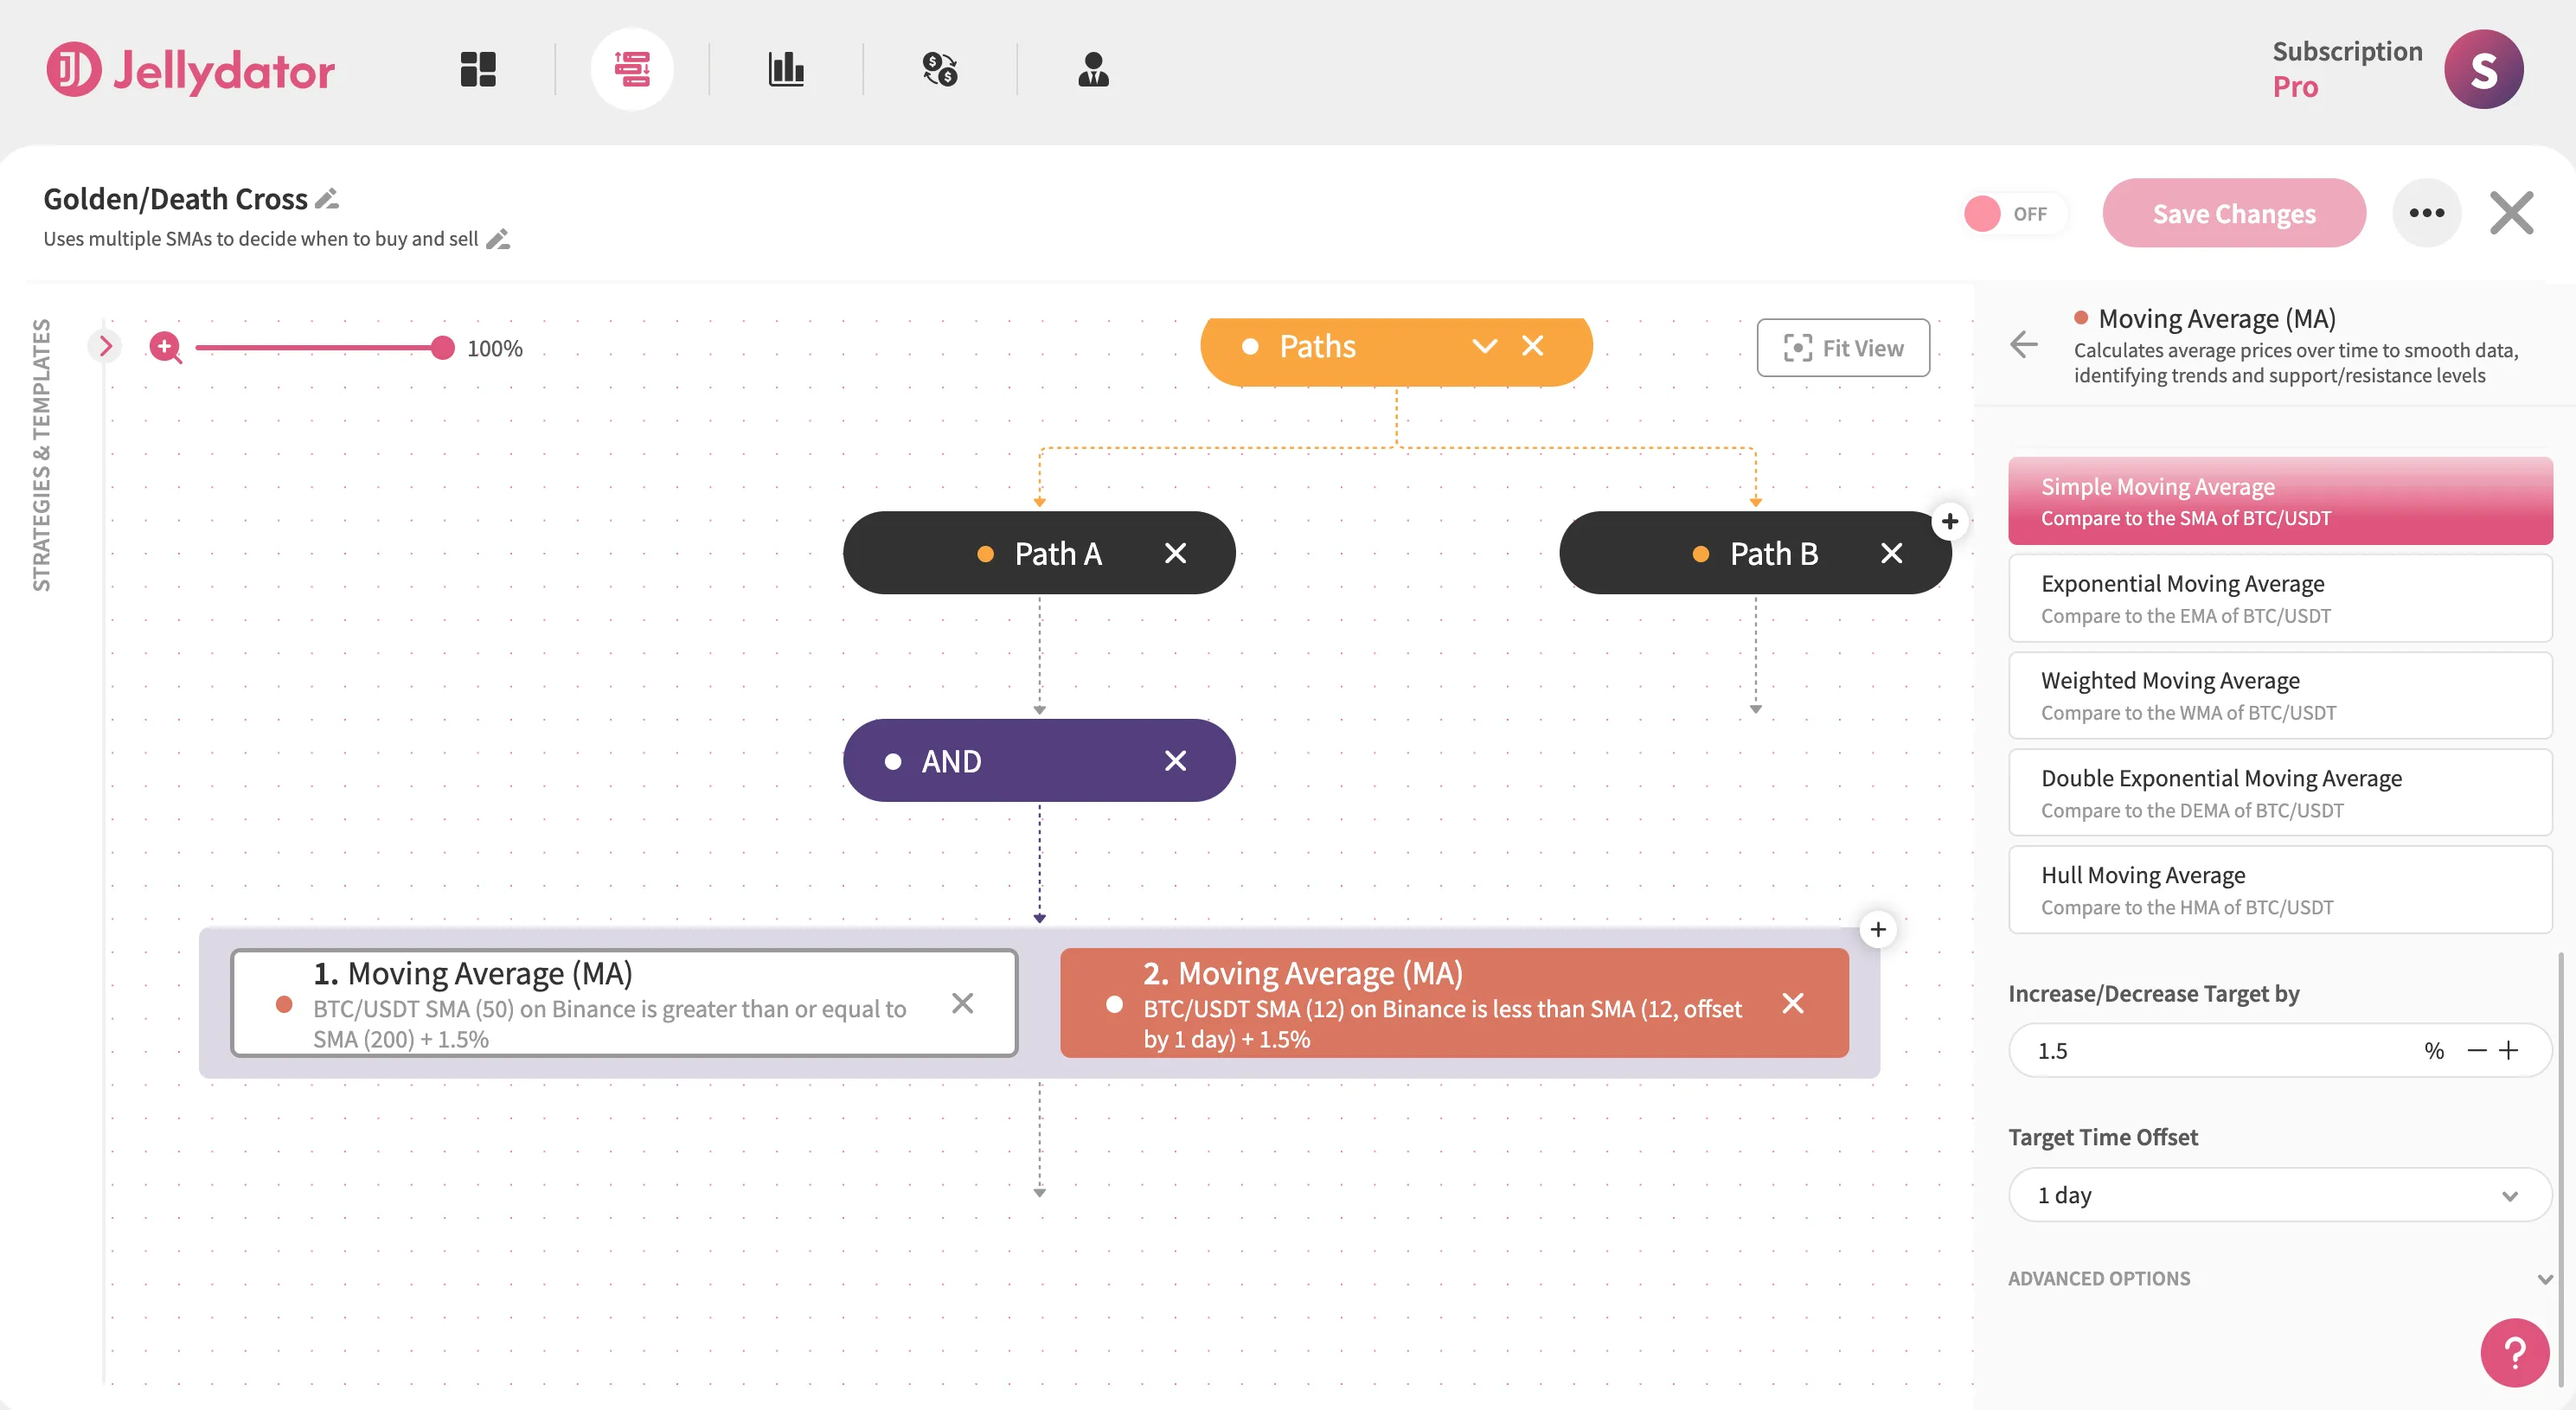Remove condition 1 Moving Average with X
Screen dimensions: 2576x1410
point(963,1003)
